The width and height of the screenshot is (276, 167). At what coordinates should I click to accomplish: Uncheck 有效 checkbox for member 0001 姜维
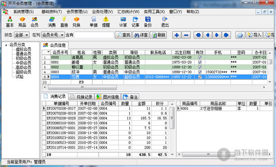coord(200,62)
